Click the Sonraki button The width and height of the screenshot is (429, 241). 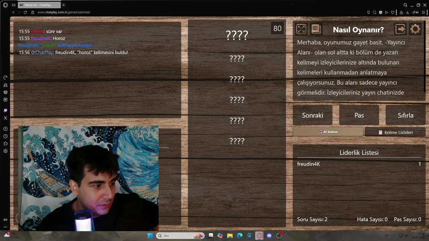(x=313, y=115)
